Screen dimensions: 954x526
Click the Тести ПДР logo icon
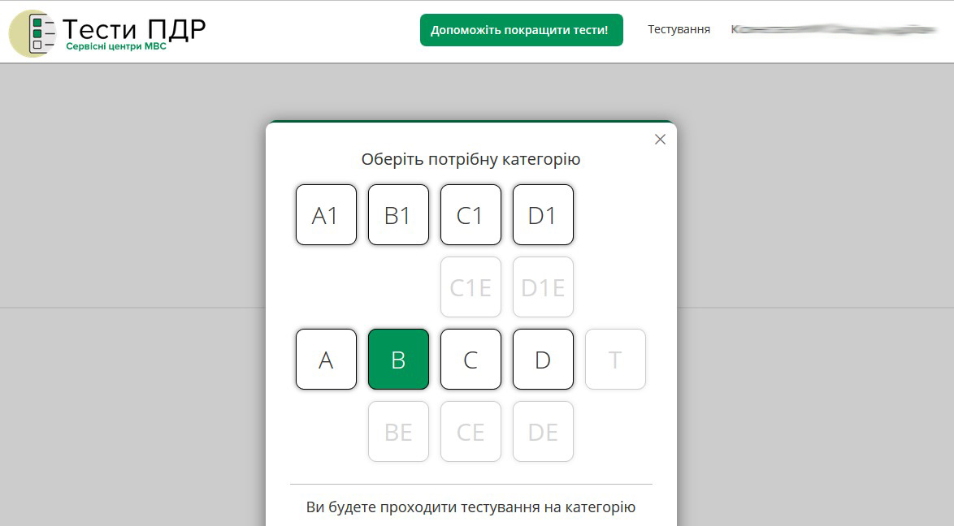[x=31, y=33]
